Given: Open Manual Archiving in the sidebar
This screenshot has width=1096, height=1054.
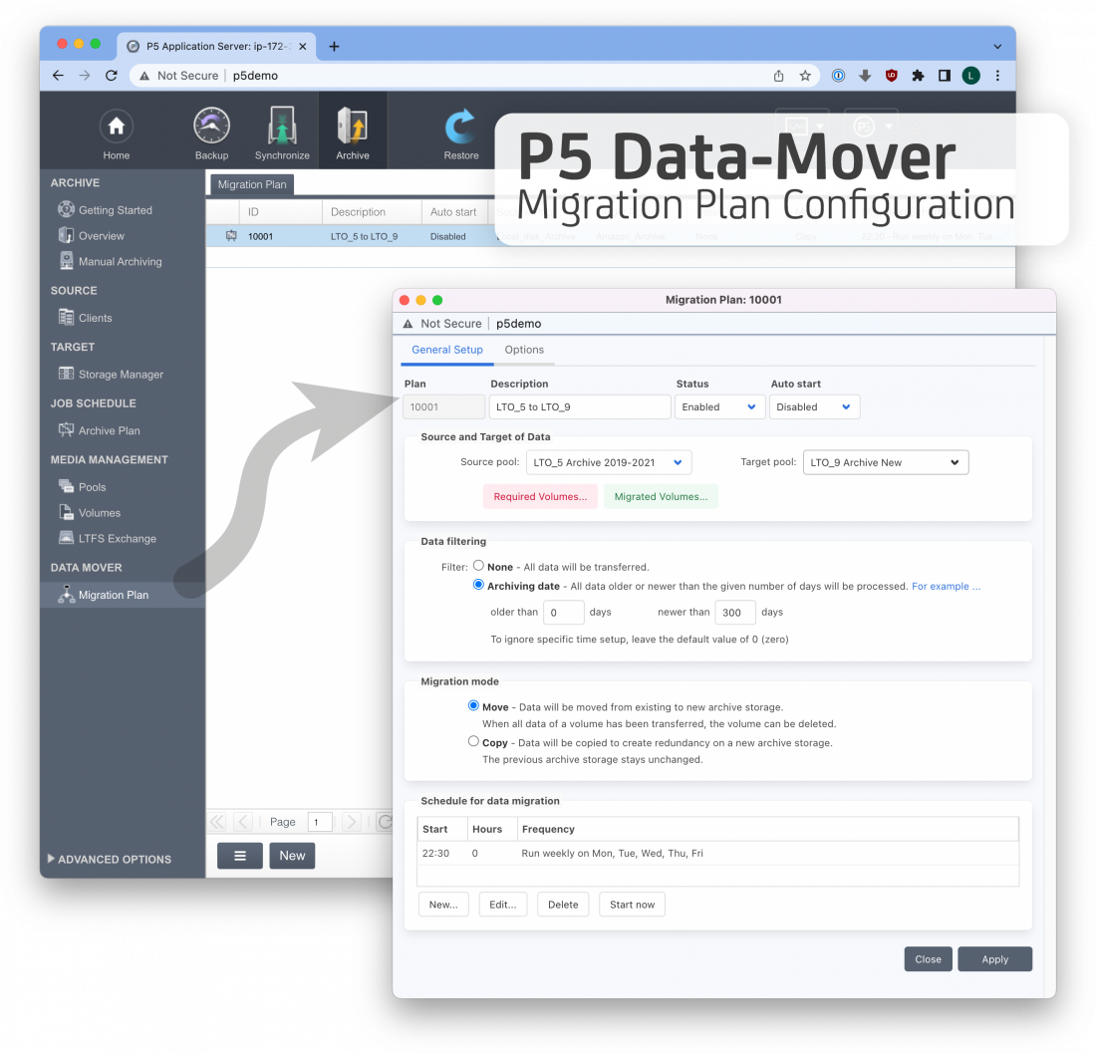Looking at the screenshot, I should 111,261.
